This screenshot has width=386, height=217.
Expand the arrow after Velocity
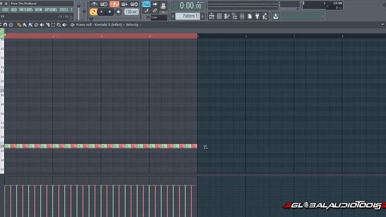pyautogui.click(x=141, y=25)
